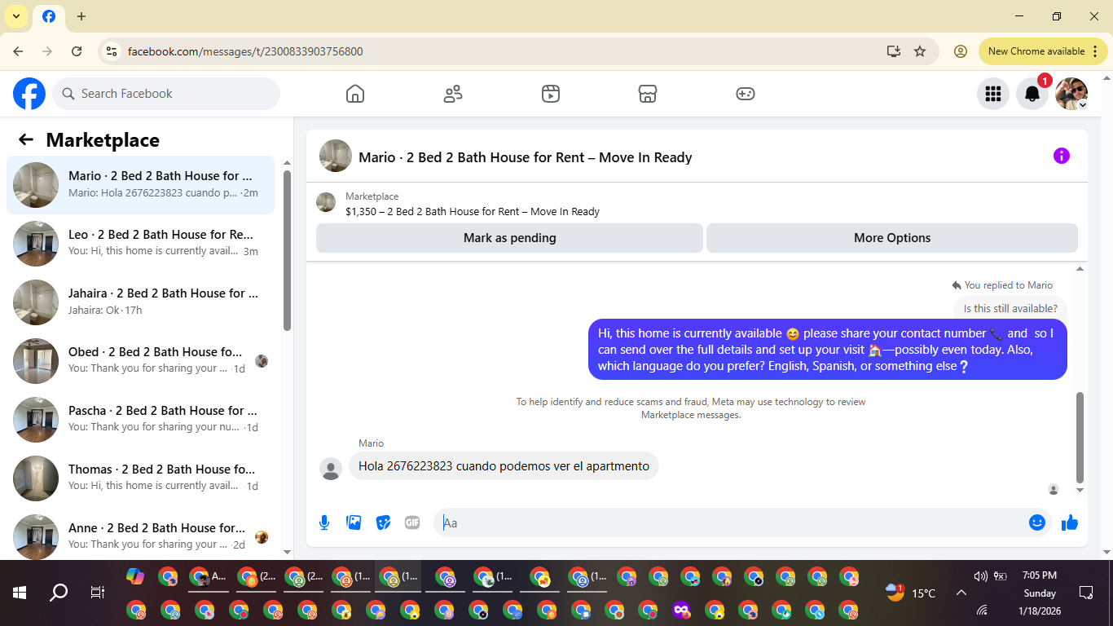
Task: Click the Facebook logo
Action: (x=29, y=94)
